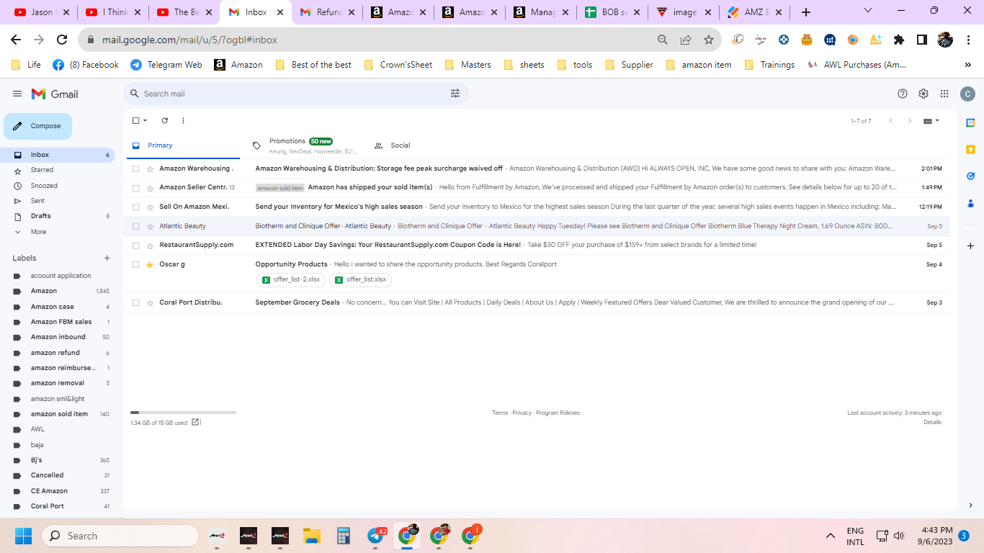Viewport: 984px width, 553px height.
Task: Open Gmail support help icon
Action: tap(903, 94)
